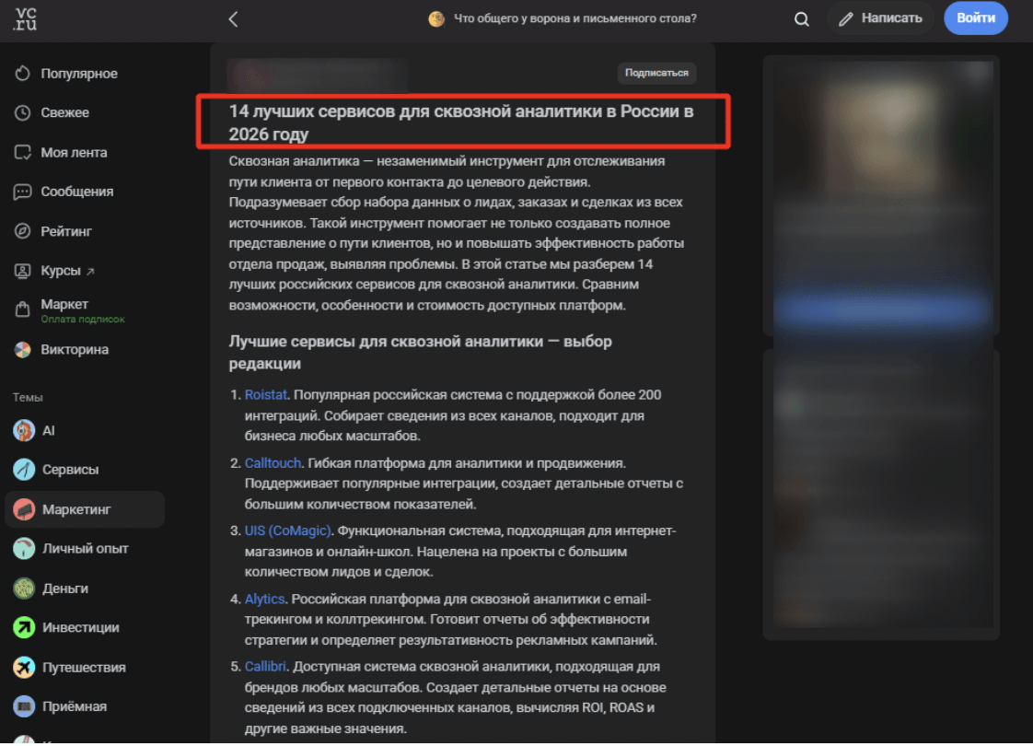Click the Маркетинг topic avatar icon
The width and height of the screenshot is (1033, 746).
point(24,509)
